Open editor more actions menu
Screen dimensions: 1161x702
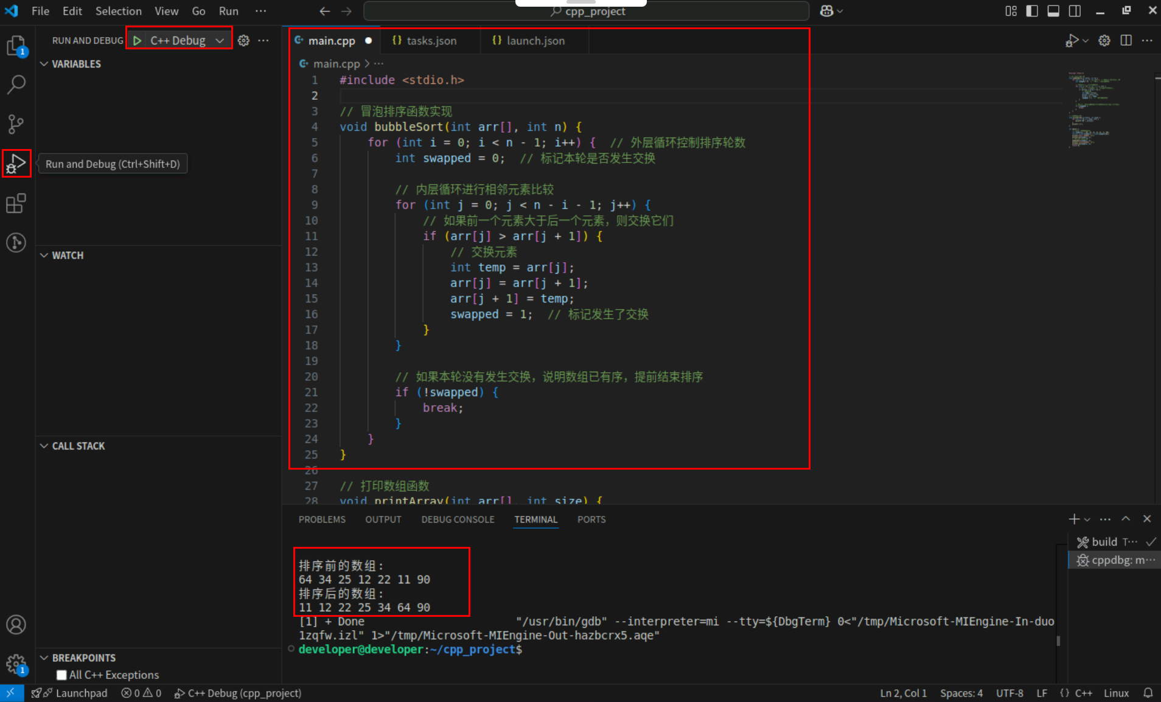pyautogui.click(x=1147, y=40)
